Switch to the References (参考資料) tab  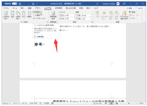pos(59,8)
